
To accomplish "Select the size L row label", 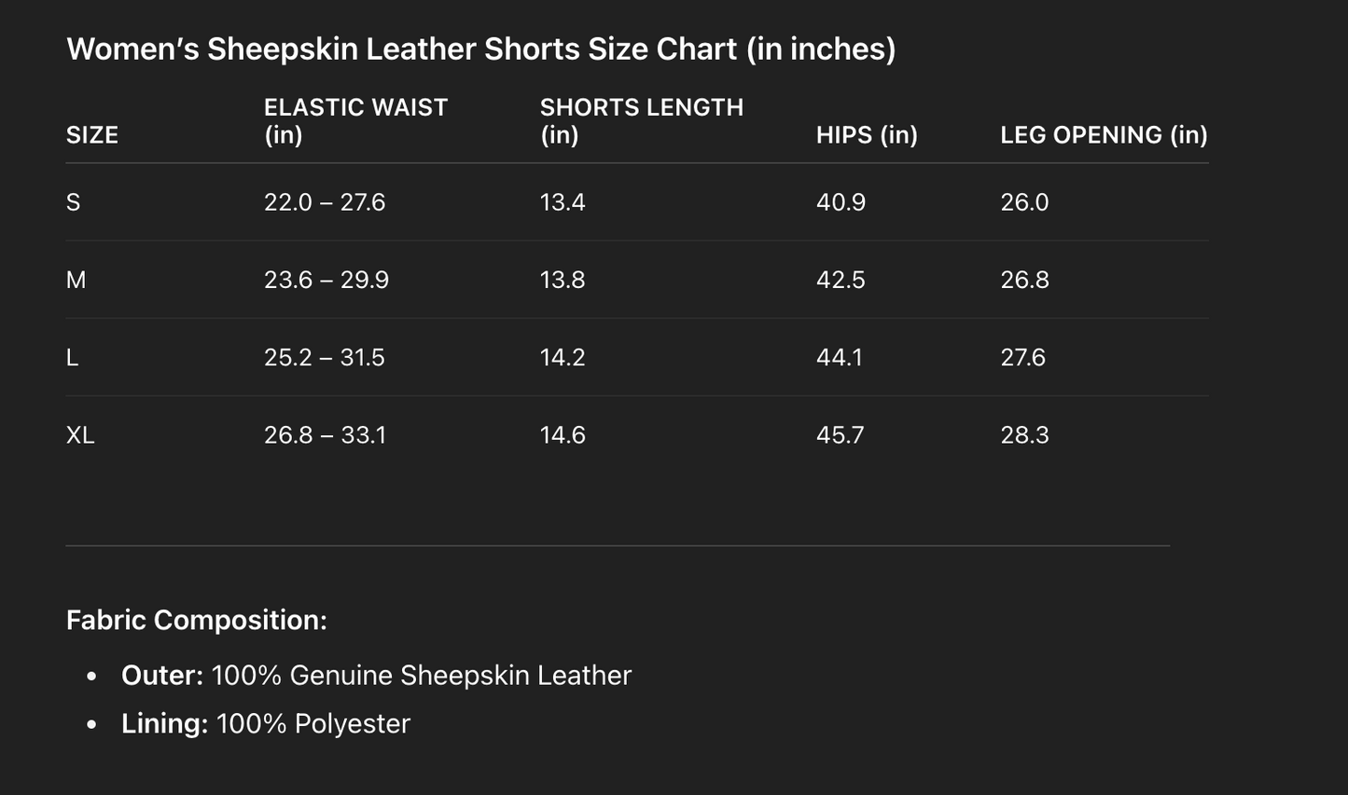I will click(73, 358).
